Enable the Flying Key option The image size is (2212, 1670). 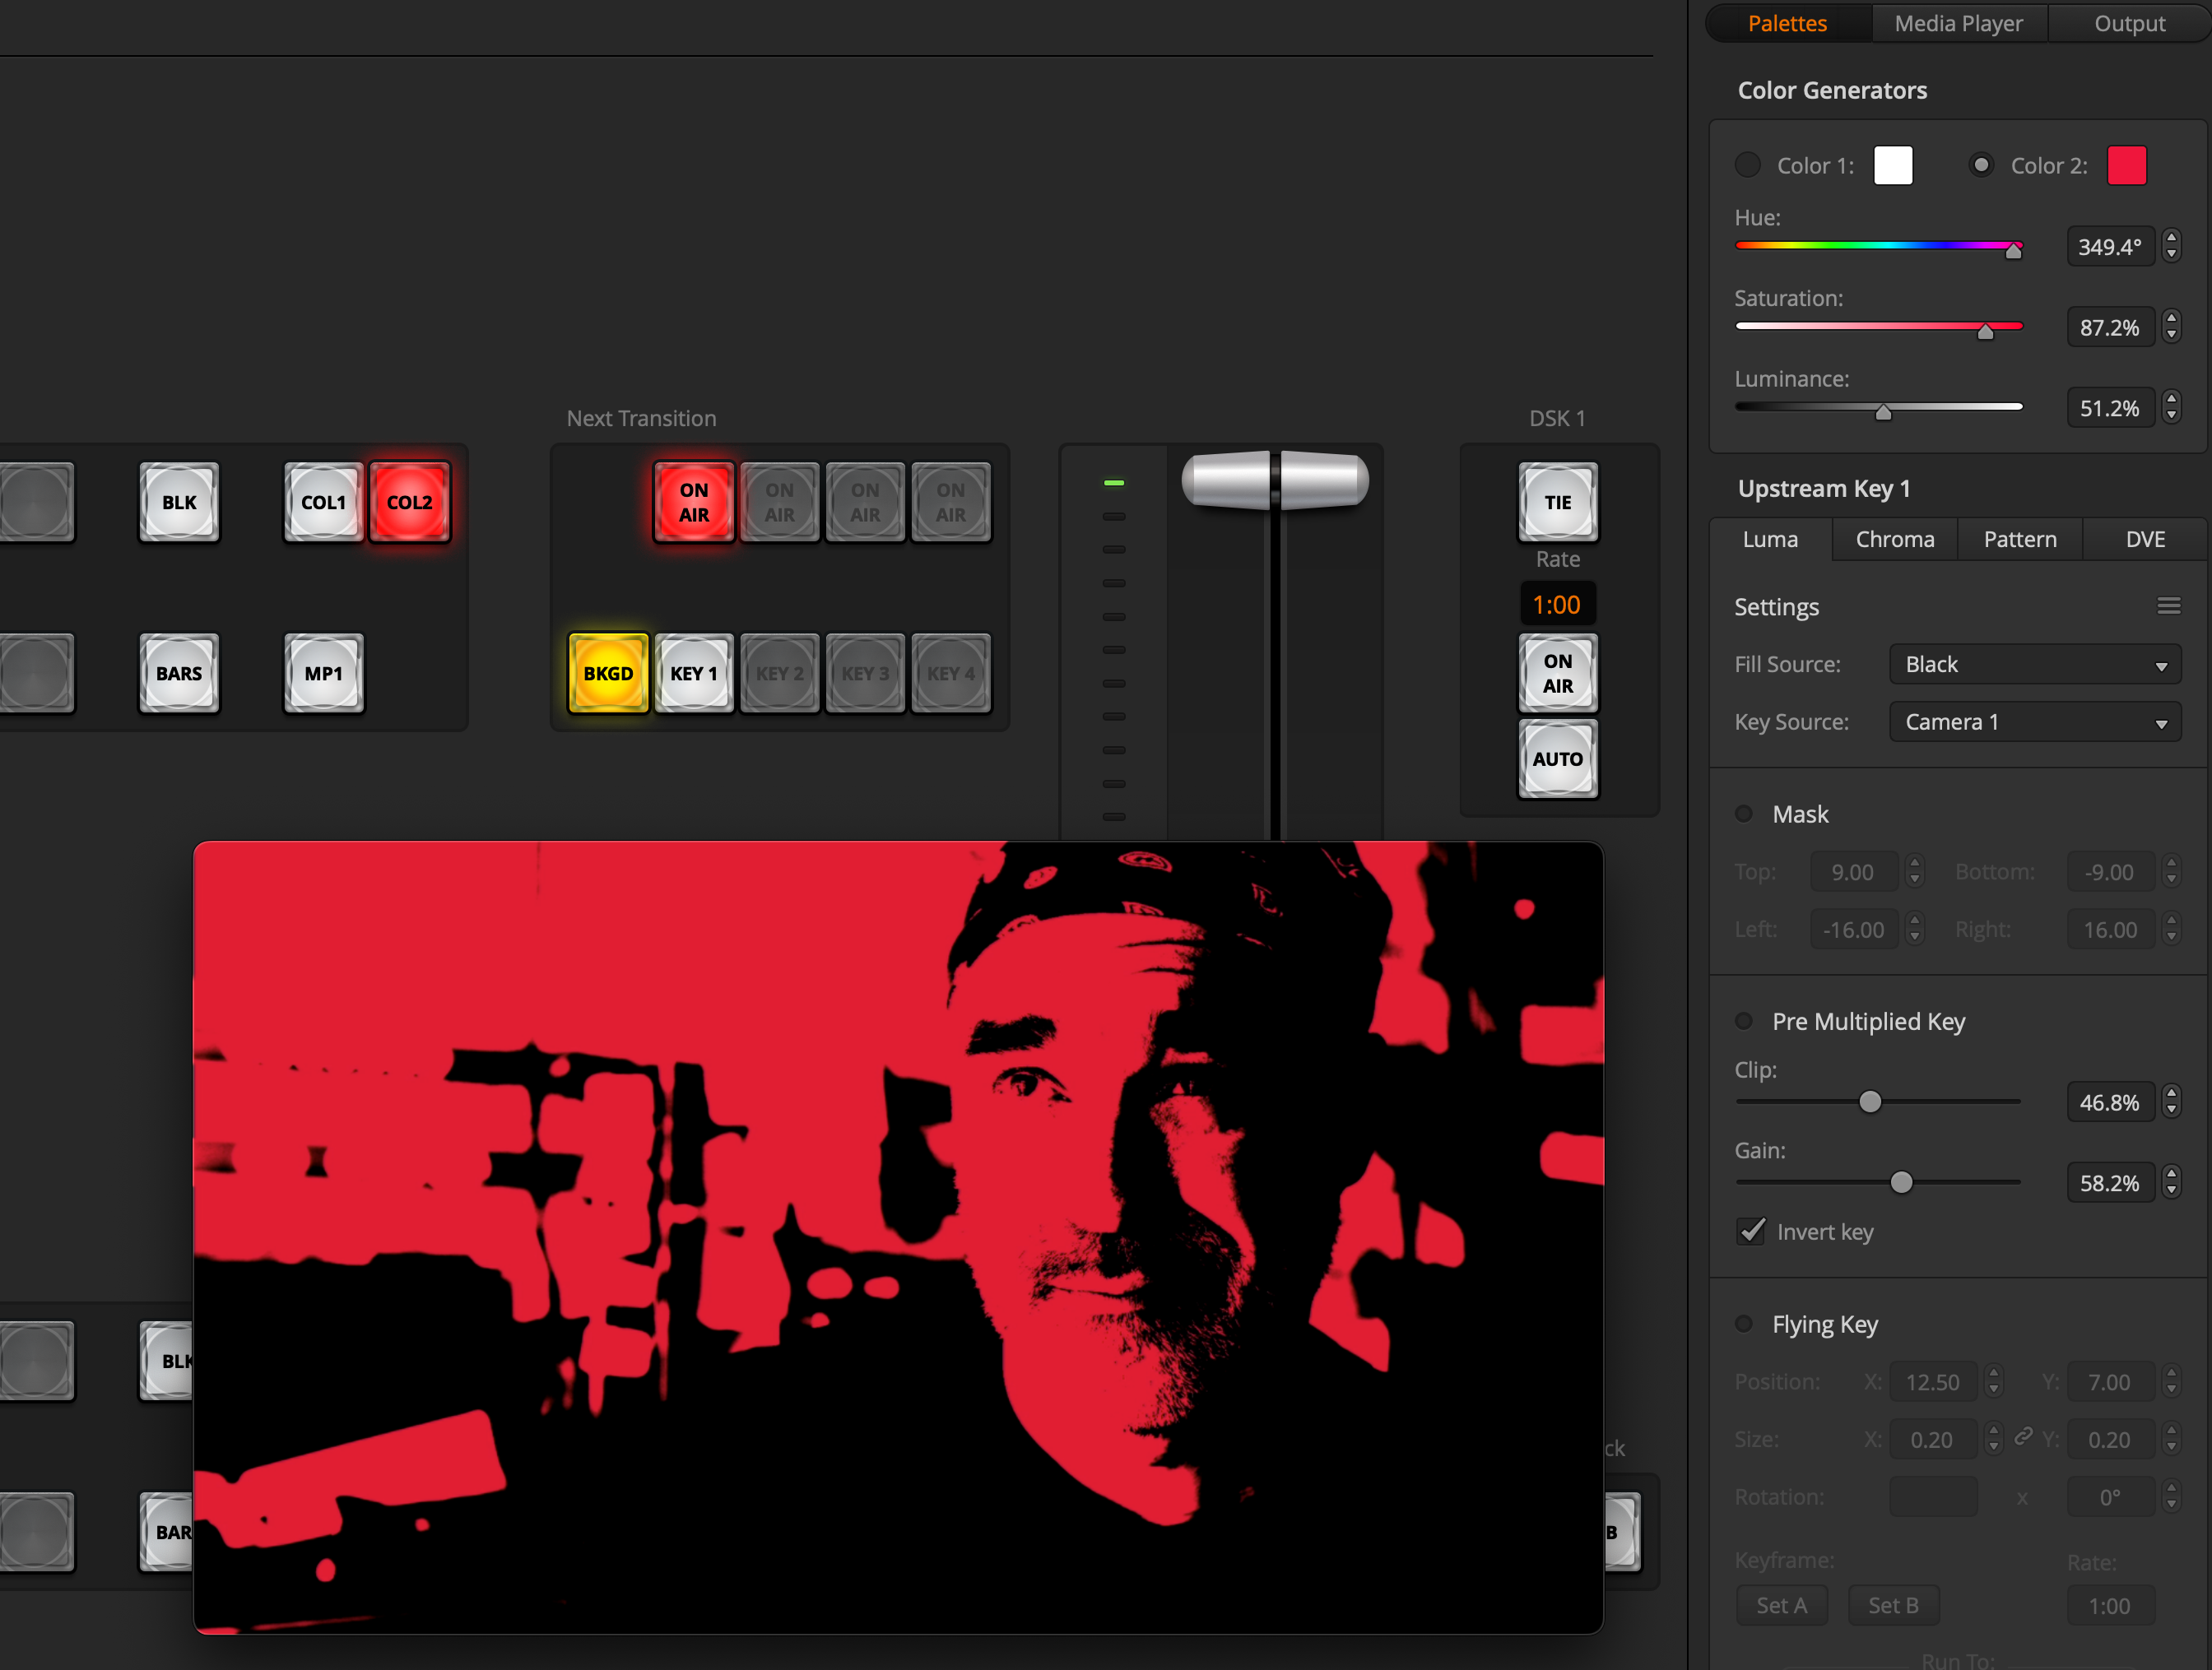[x=1744, y=1323]
